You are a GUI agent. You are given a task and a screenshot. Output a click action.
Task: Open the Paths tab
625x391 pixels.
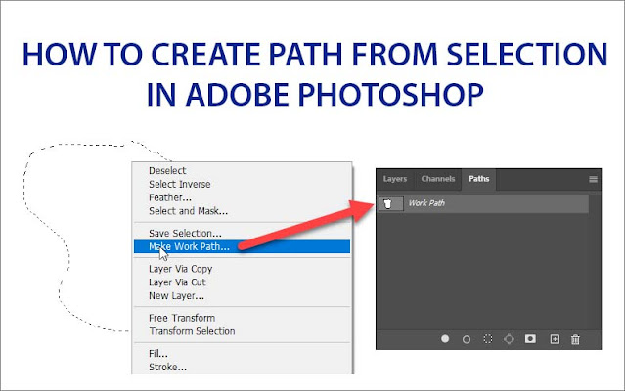[x=478, y=179]
